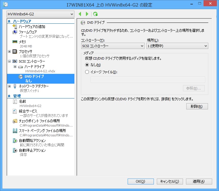Collapse the 管理 section chevron
Image resolution: width=219 pixels, height=191 pixels.
pyautogui.click(x=9, y=96)
